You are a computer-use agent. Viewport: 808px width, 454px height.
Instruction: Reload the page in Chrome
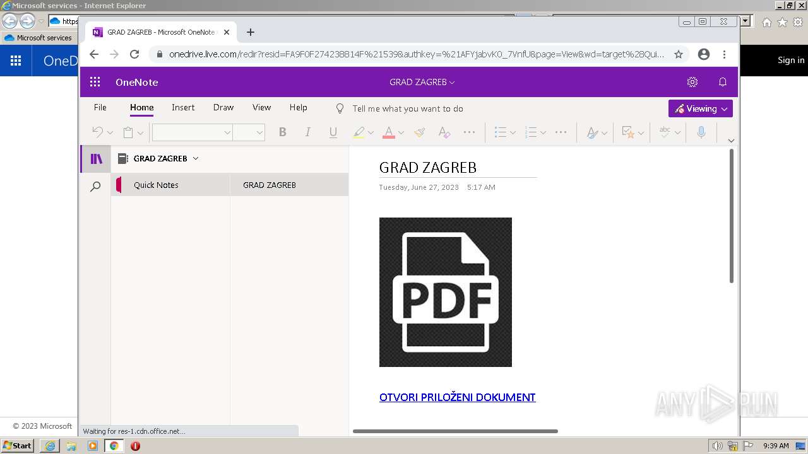tap(134, 54)
